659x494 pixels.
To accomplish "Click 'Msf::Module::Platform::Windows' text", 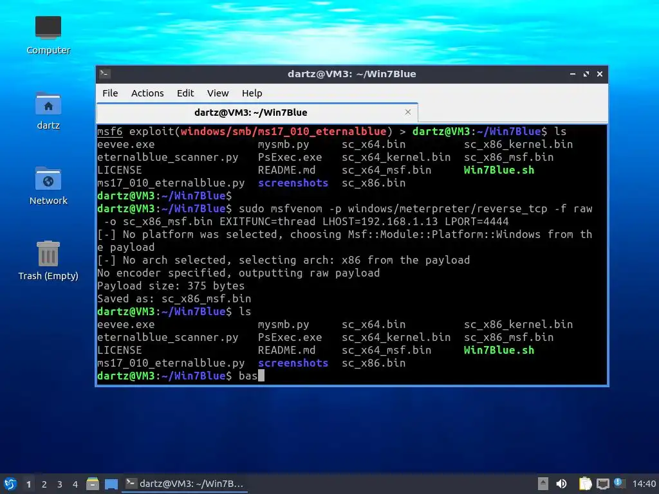I will pyautogui.click(x=444, y=234).
